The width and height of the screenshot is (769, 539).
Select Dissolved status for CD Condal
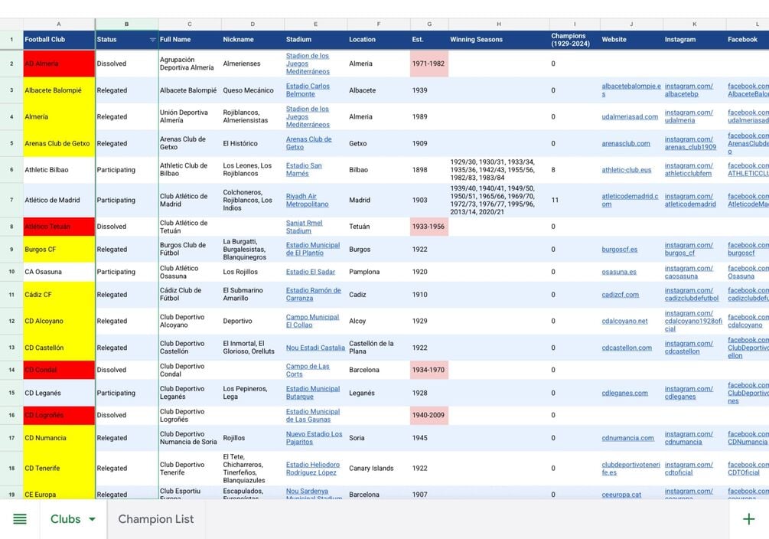point(126,370)
